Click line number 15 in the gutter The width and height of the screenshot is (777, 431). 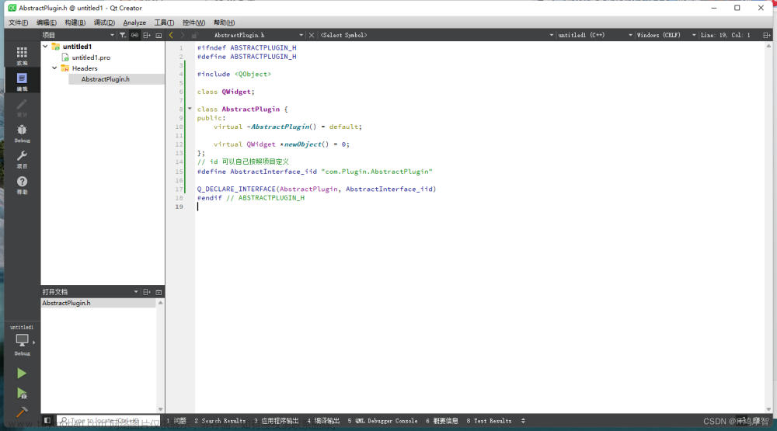click(x=179, y=172)
